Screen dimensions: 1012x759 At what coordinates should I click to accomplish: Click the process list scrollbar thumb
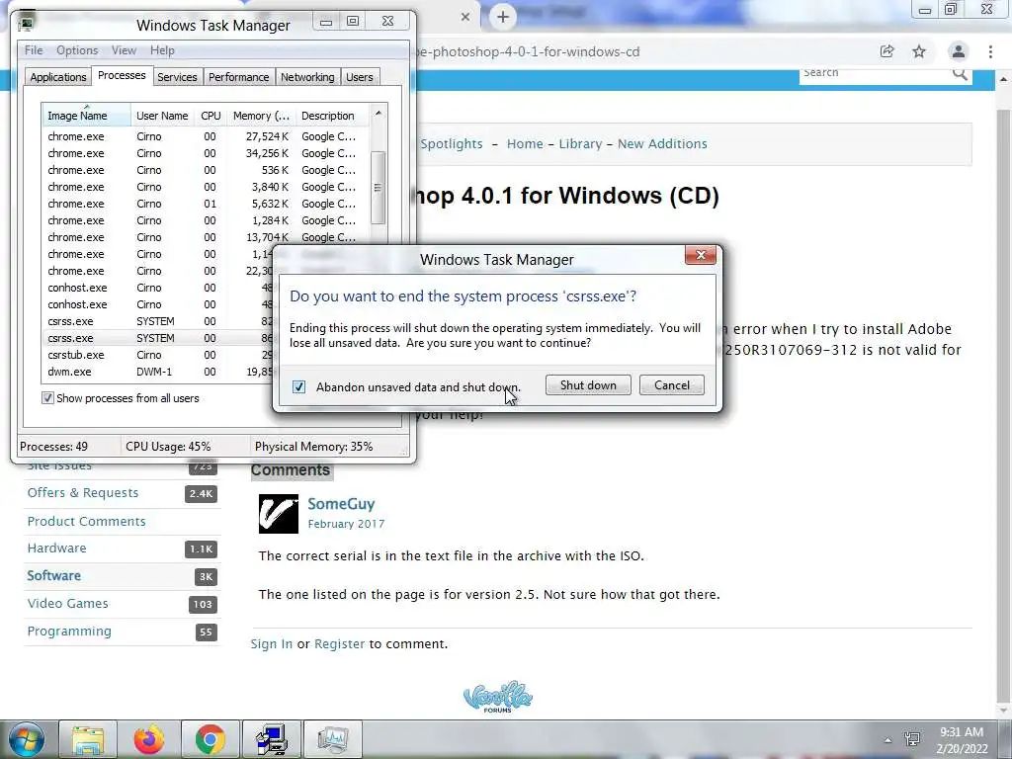pos(379,188)
